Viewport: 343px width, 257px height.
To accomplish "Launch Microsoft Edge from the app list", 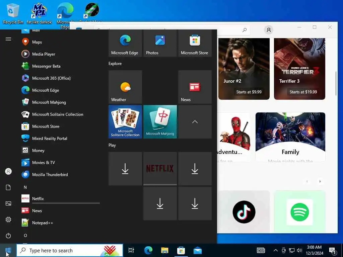I will point(61,90).
